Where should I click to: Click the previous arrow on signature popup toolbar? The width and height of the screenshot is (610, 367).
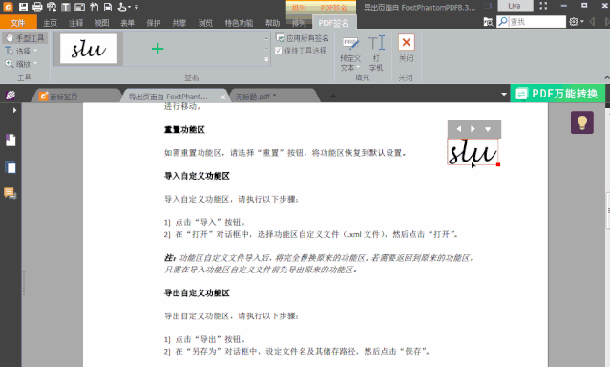(458, 129)
